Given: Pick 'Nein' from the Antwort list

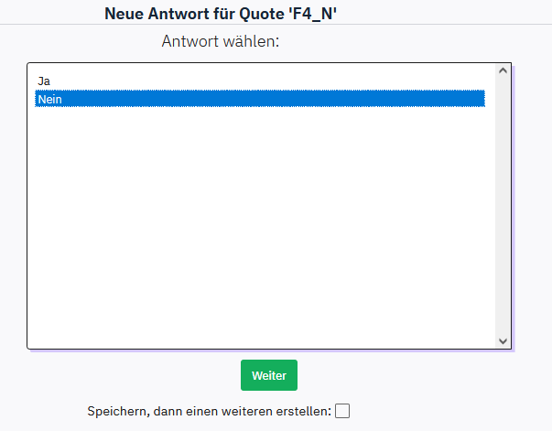Looking at the screenshot, I should click(x=51, y=99).
